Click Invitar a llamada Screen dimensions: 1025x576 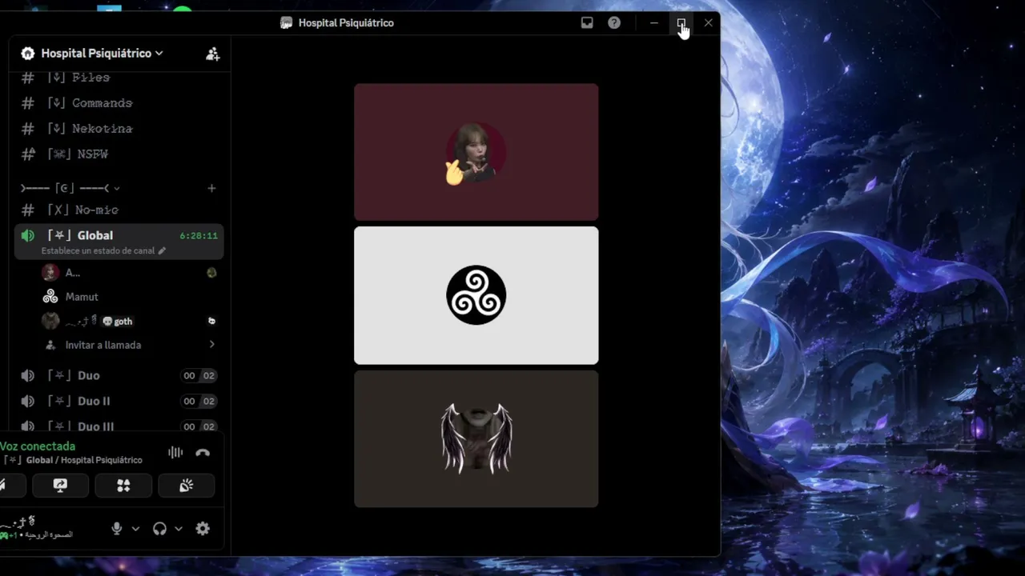[x=103, y=345]
